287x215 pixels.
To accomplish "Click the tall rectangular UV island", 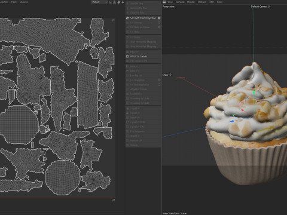I will click(x=87, y=95).
